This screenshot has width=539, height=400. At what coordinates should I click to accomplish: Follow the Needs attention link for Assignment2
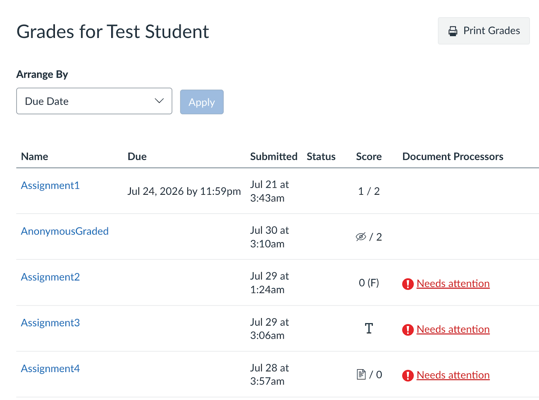[453, 284]
